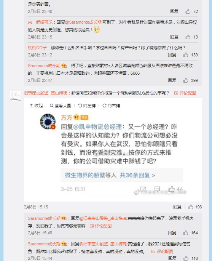Open 桃桃OO子's profile link
Screen dimensions: 212x261
pos(37,48)
